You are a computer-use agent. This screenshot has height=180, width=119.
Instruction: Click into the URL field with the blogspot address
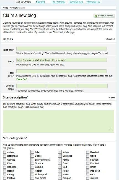61,60
